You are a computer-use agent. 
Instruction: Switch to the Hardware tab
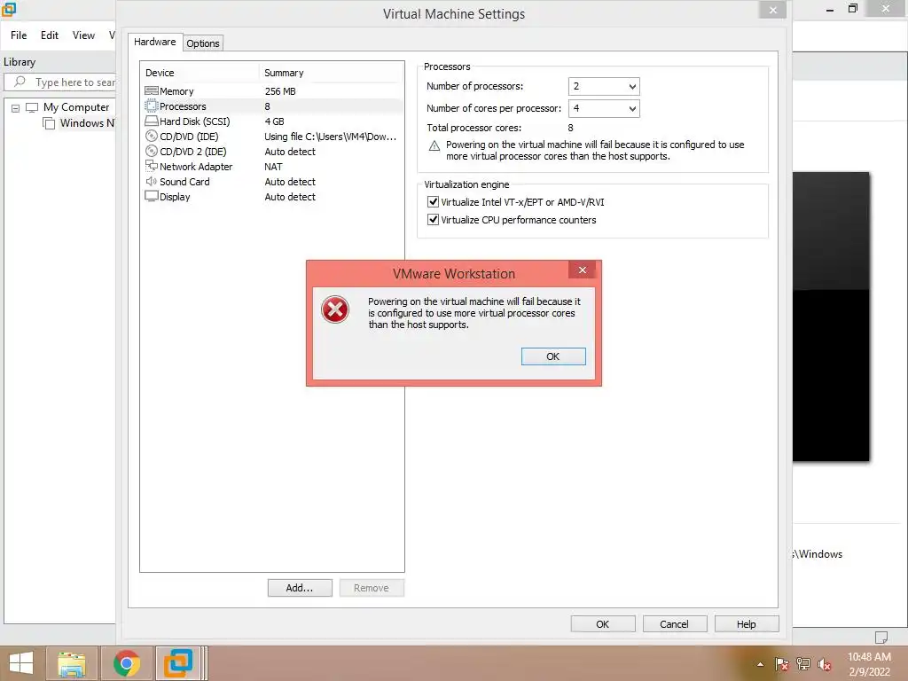(154, 42)
